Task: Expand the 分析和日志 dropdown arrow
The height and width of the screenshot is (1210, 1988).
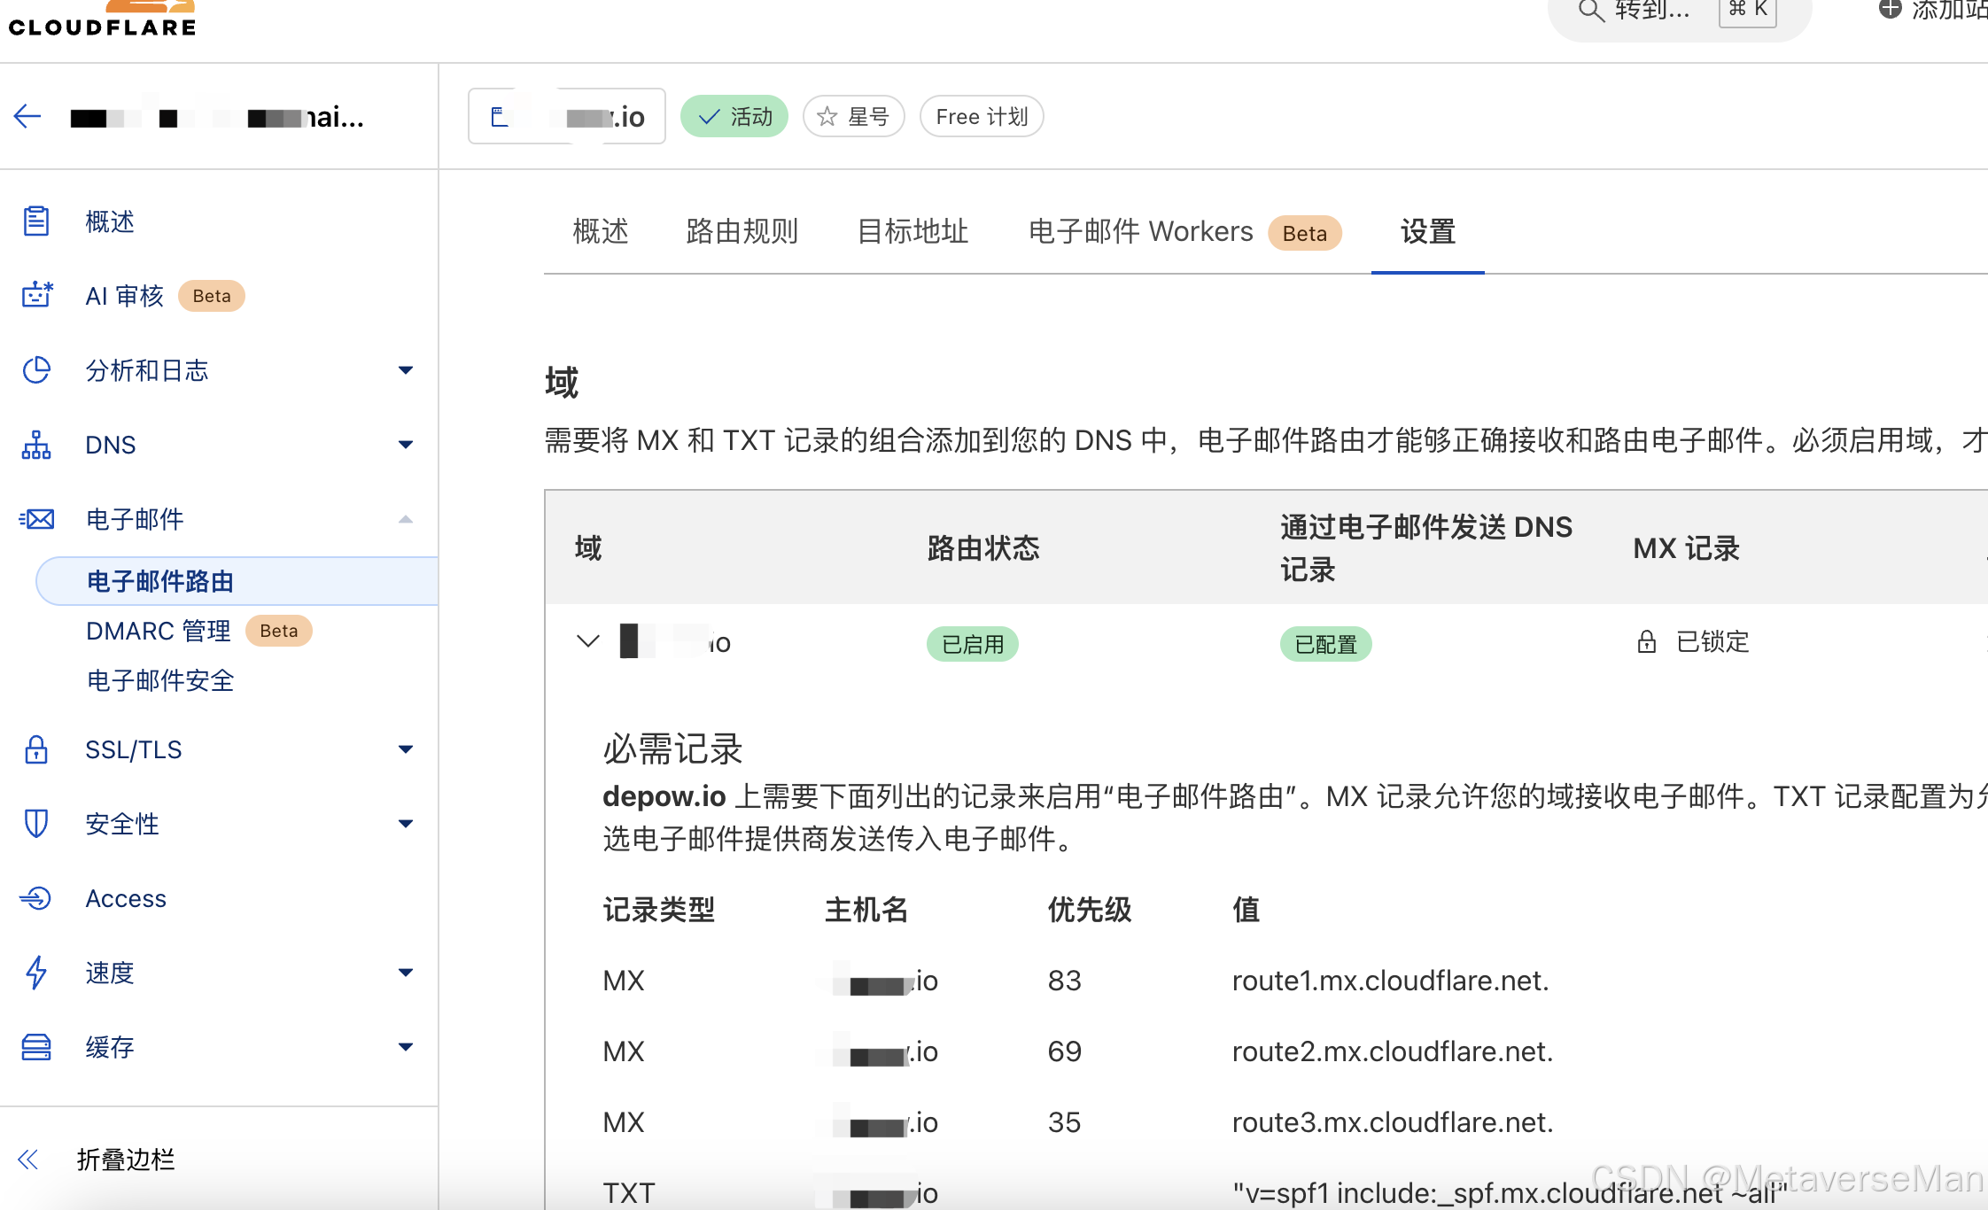Action: pos(406,369)
